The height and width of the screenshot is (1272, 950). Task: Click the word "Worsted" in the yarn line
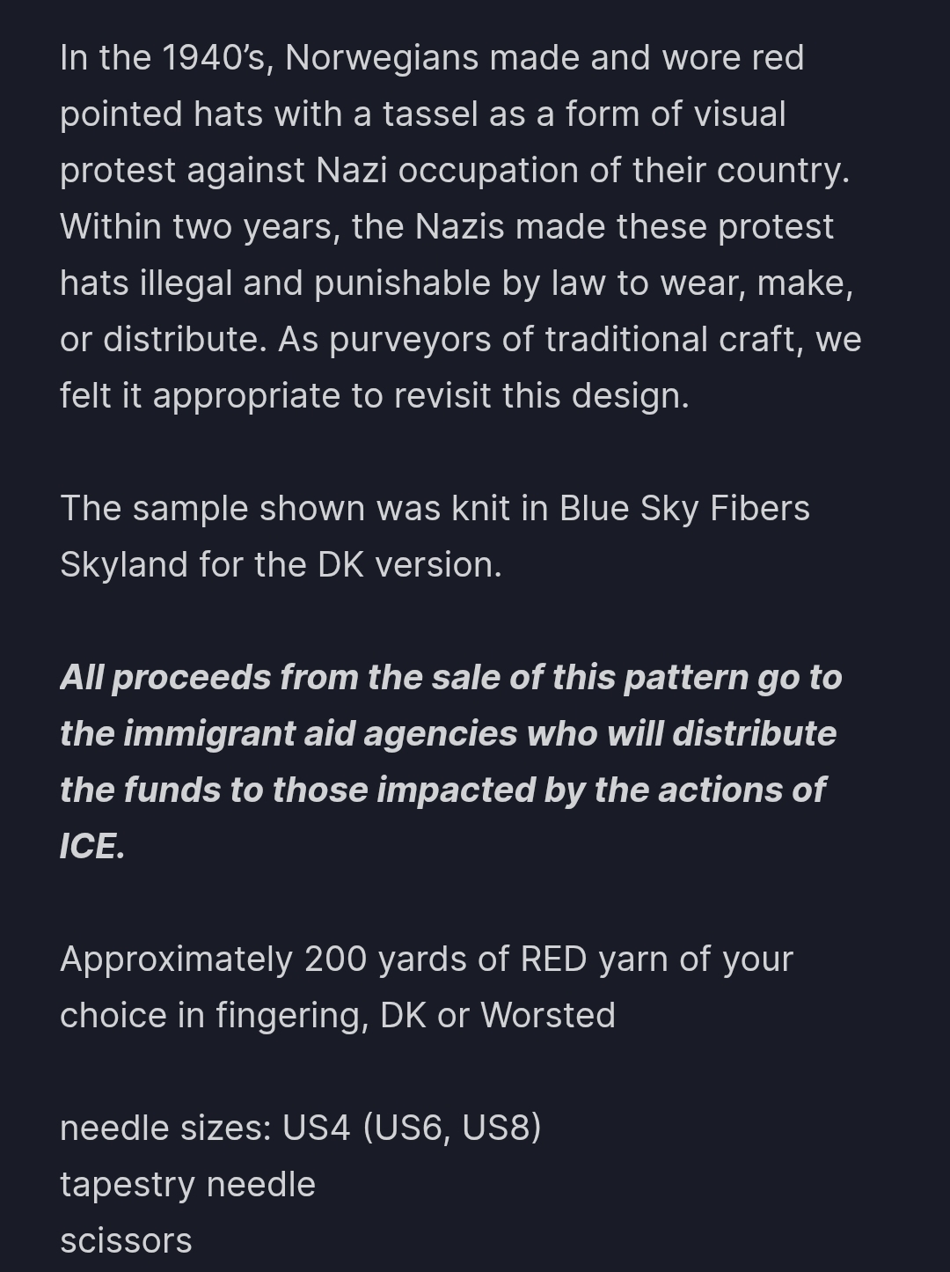547,1016
